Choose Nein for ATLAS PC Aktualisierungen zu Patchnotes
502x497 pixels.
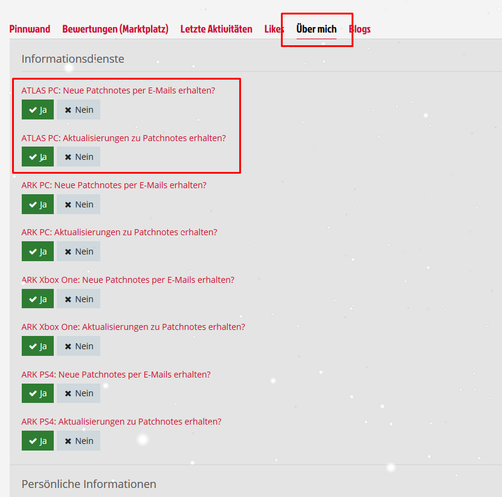coord(79,157)
